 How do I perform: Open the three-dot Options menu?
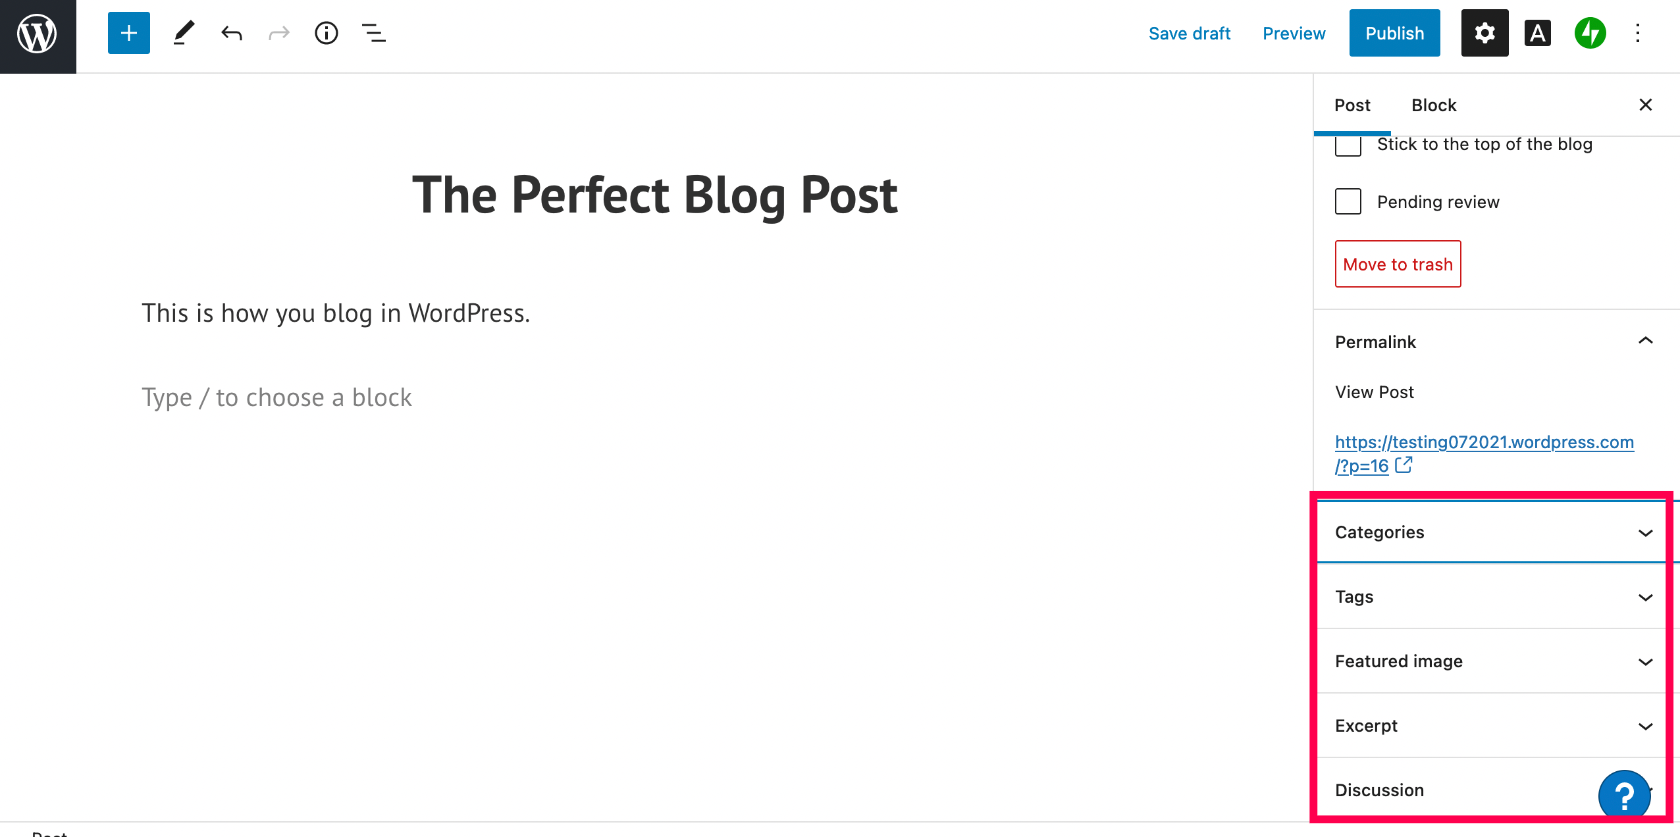click(x=1638, y=33)
